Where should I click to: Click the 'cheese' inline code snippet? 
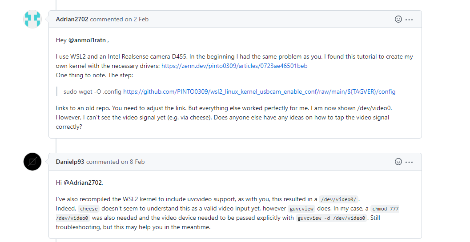coord(89,209)
